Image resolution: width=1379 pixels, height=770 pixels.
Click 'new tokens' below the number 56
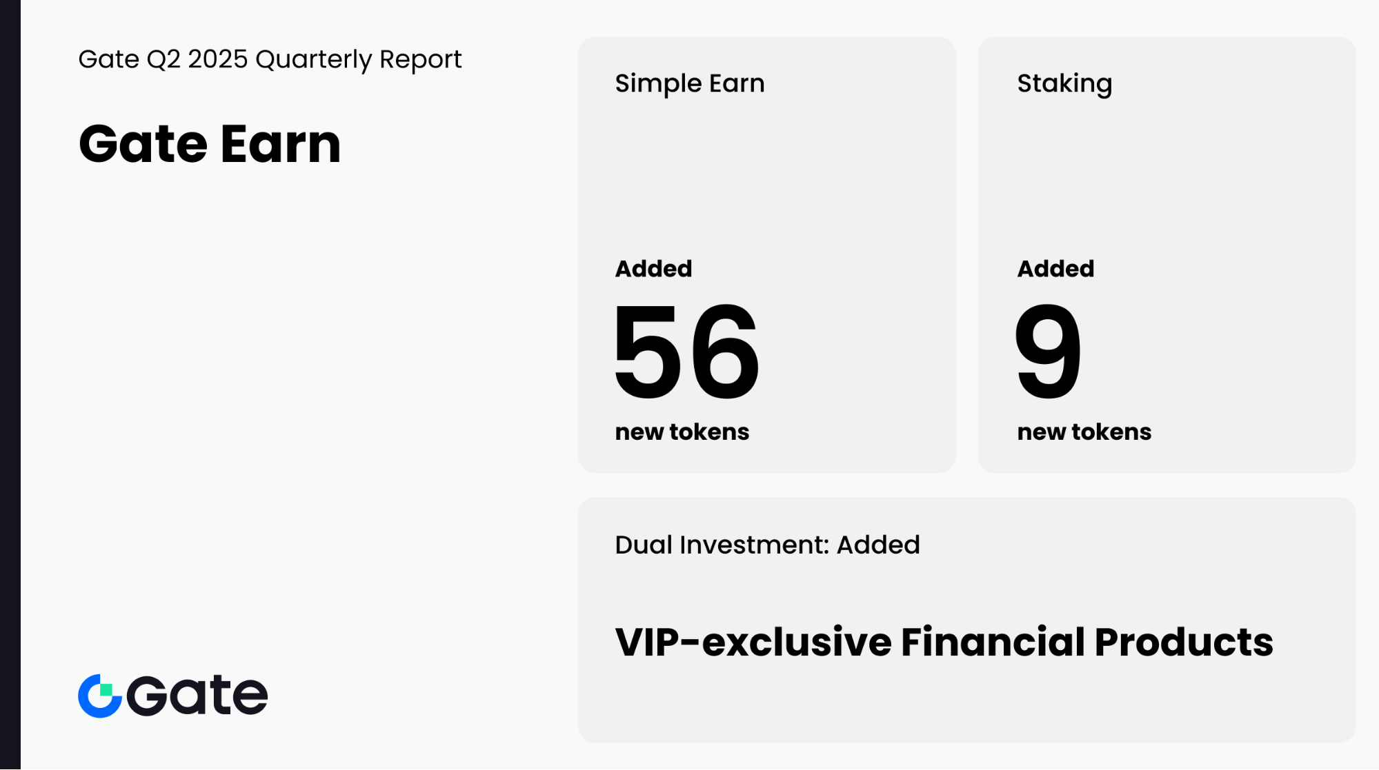[x=682, y=432]
